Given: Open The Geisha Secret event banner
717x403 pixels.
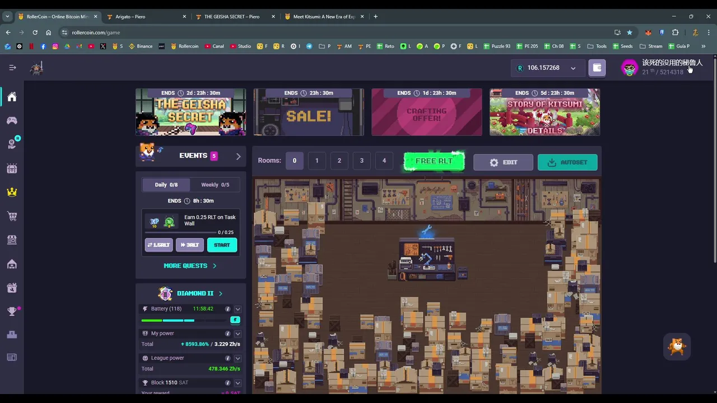Looking at the screenshot, I should (190, 112).
